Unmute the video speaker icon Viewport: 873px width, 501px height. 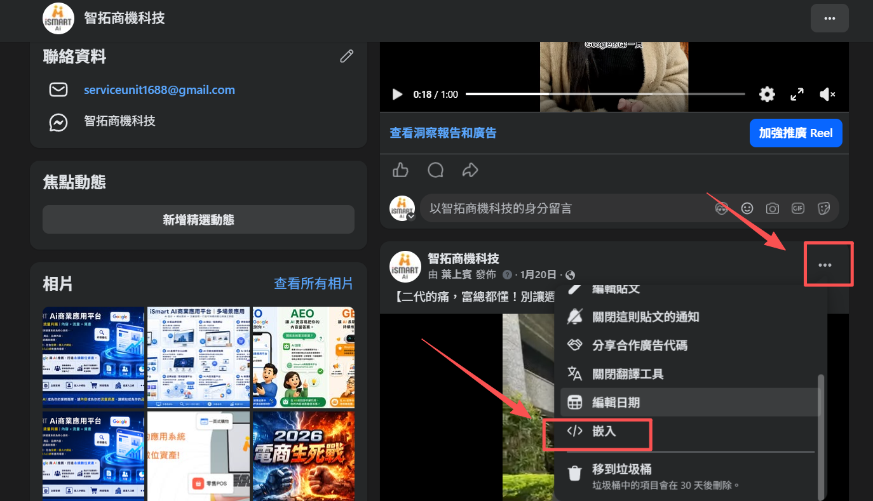click(827, 95)
